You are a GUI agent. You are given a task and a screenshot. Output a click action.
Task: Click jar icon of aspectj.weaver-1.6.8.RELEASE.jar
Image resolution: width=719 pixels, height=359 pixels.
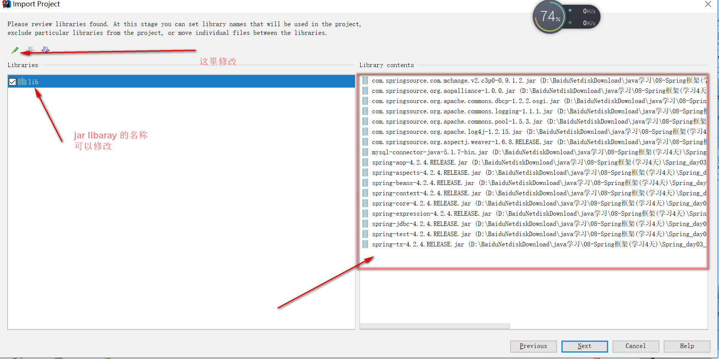point(365,142)
